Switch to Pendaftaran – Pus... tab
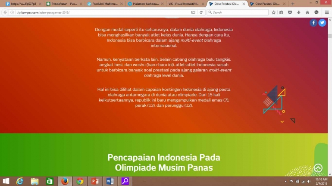This screenshot has width=332, height=186. coord(64,4)
